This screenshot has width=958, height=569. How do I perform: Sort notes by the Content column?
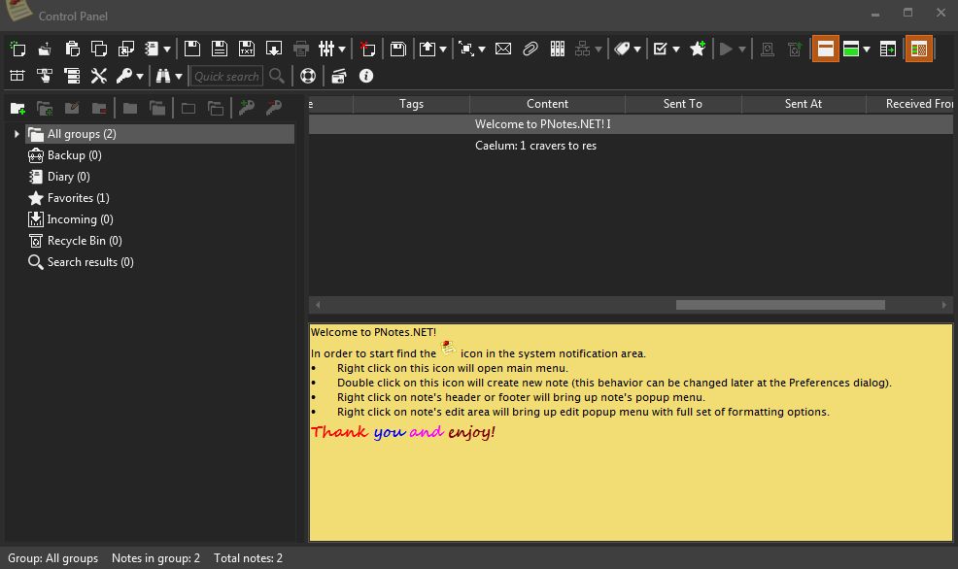(x=547, y=104)
